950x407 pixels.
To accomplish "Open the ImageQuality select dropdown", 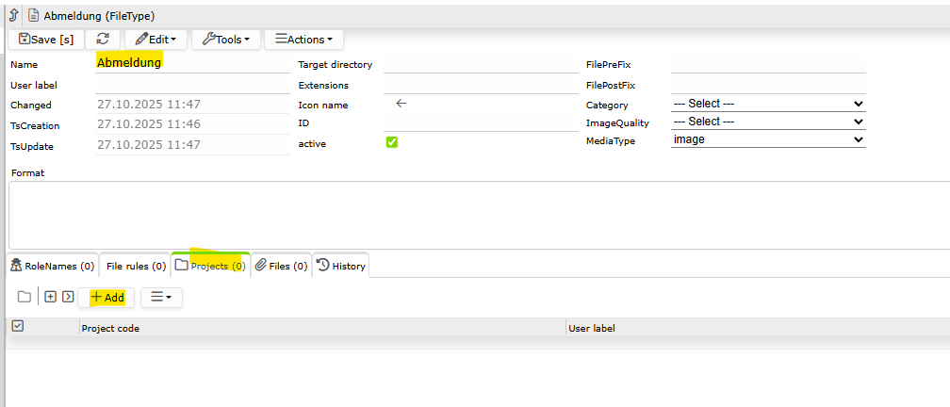I will (768, 122).
